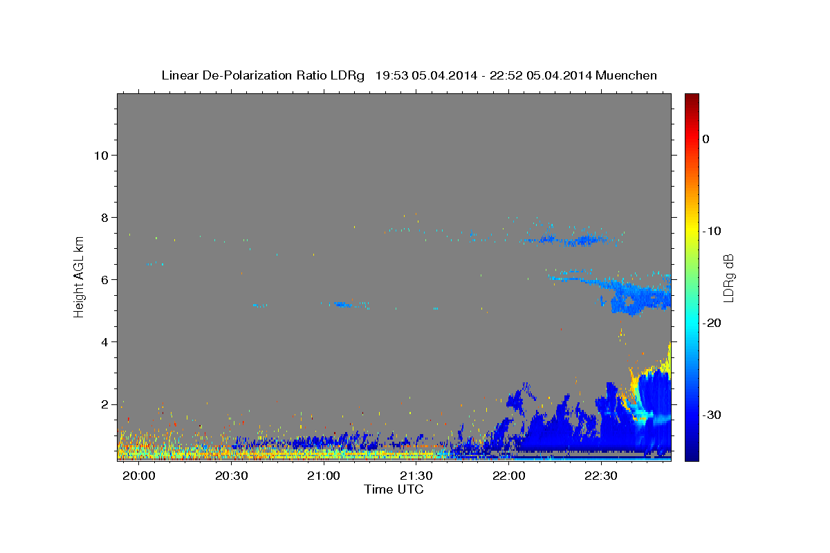
Task: Click the '8' height tick label
Action: click(104, 217)
